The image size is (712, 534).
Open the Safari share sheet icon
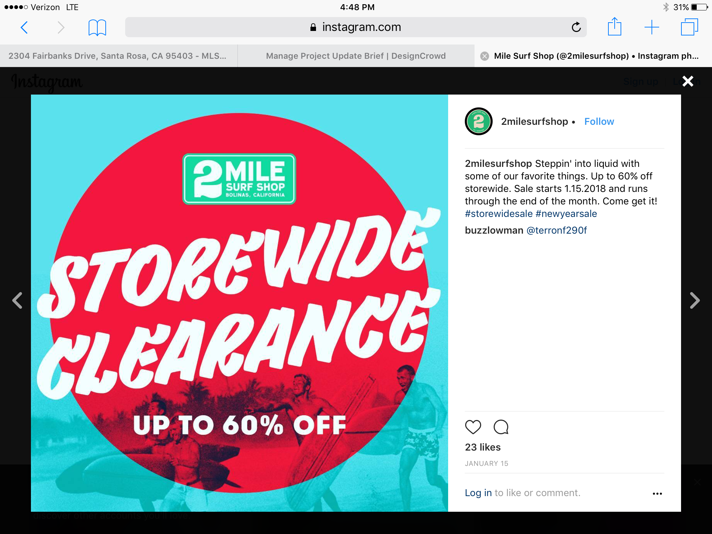(615, 26)
